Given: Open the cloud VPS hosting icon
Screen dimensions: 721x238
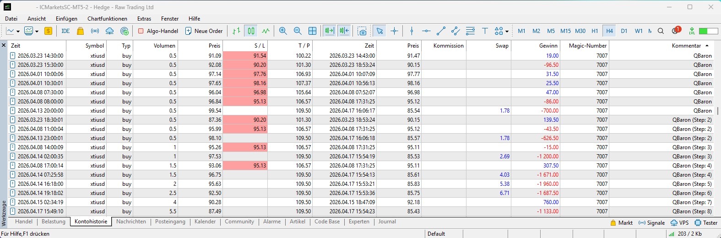Looking at the screenshot, I should (109, 31).
